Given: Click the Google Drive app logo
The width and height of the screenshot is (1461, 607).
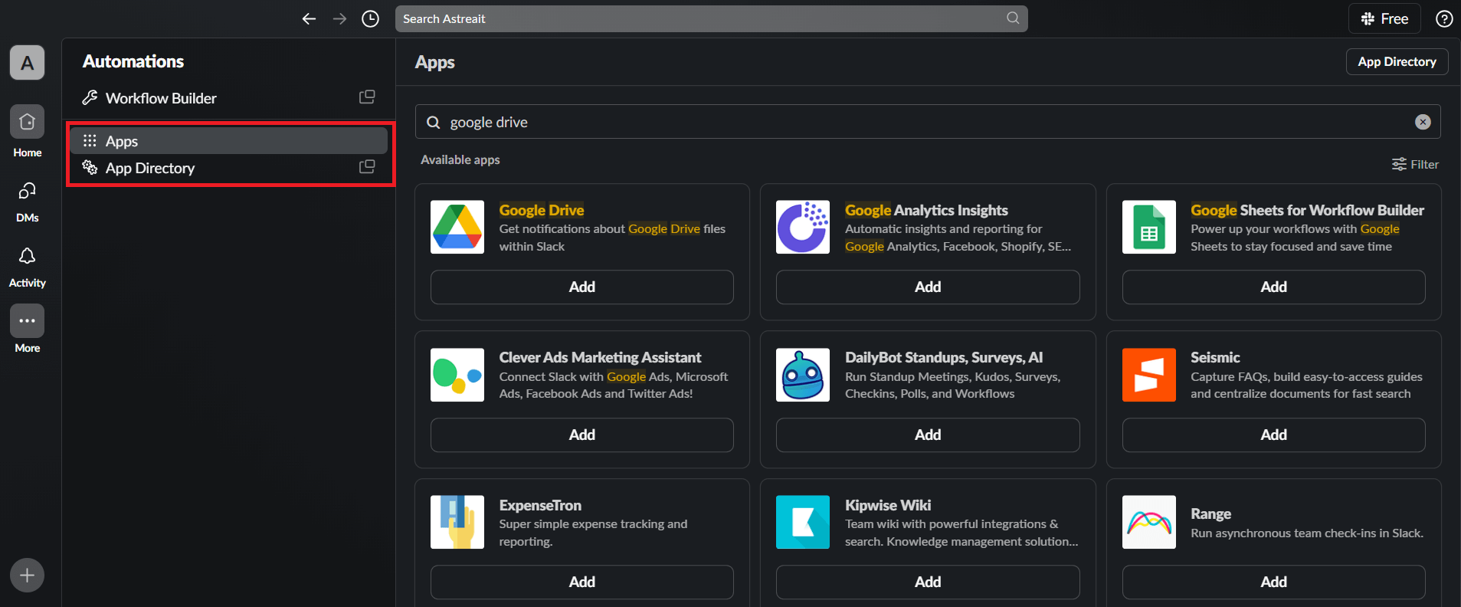Looking at the screenshot, I should pyautogui.click(x=457, y=227).
